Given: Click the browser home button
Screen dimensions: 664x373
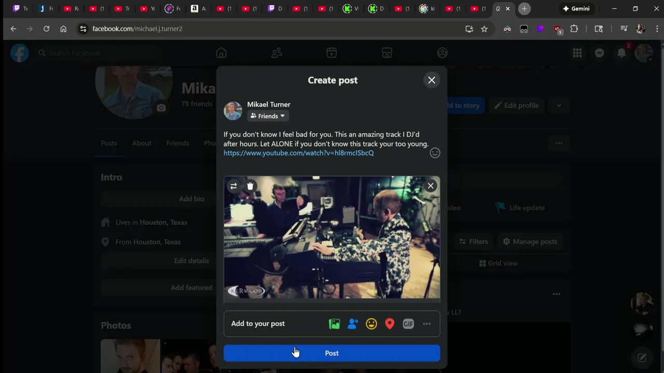Looking at the screenshot, I should (x=63, y=29).
